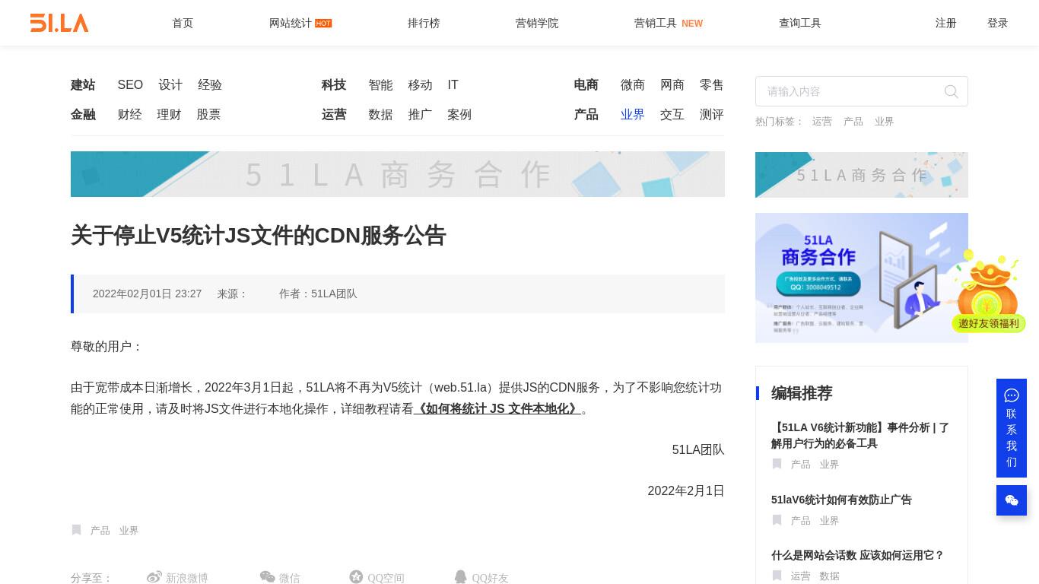Open 营销工具 navigation item
1039x584 pixels.
point(656,23)
